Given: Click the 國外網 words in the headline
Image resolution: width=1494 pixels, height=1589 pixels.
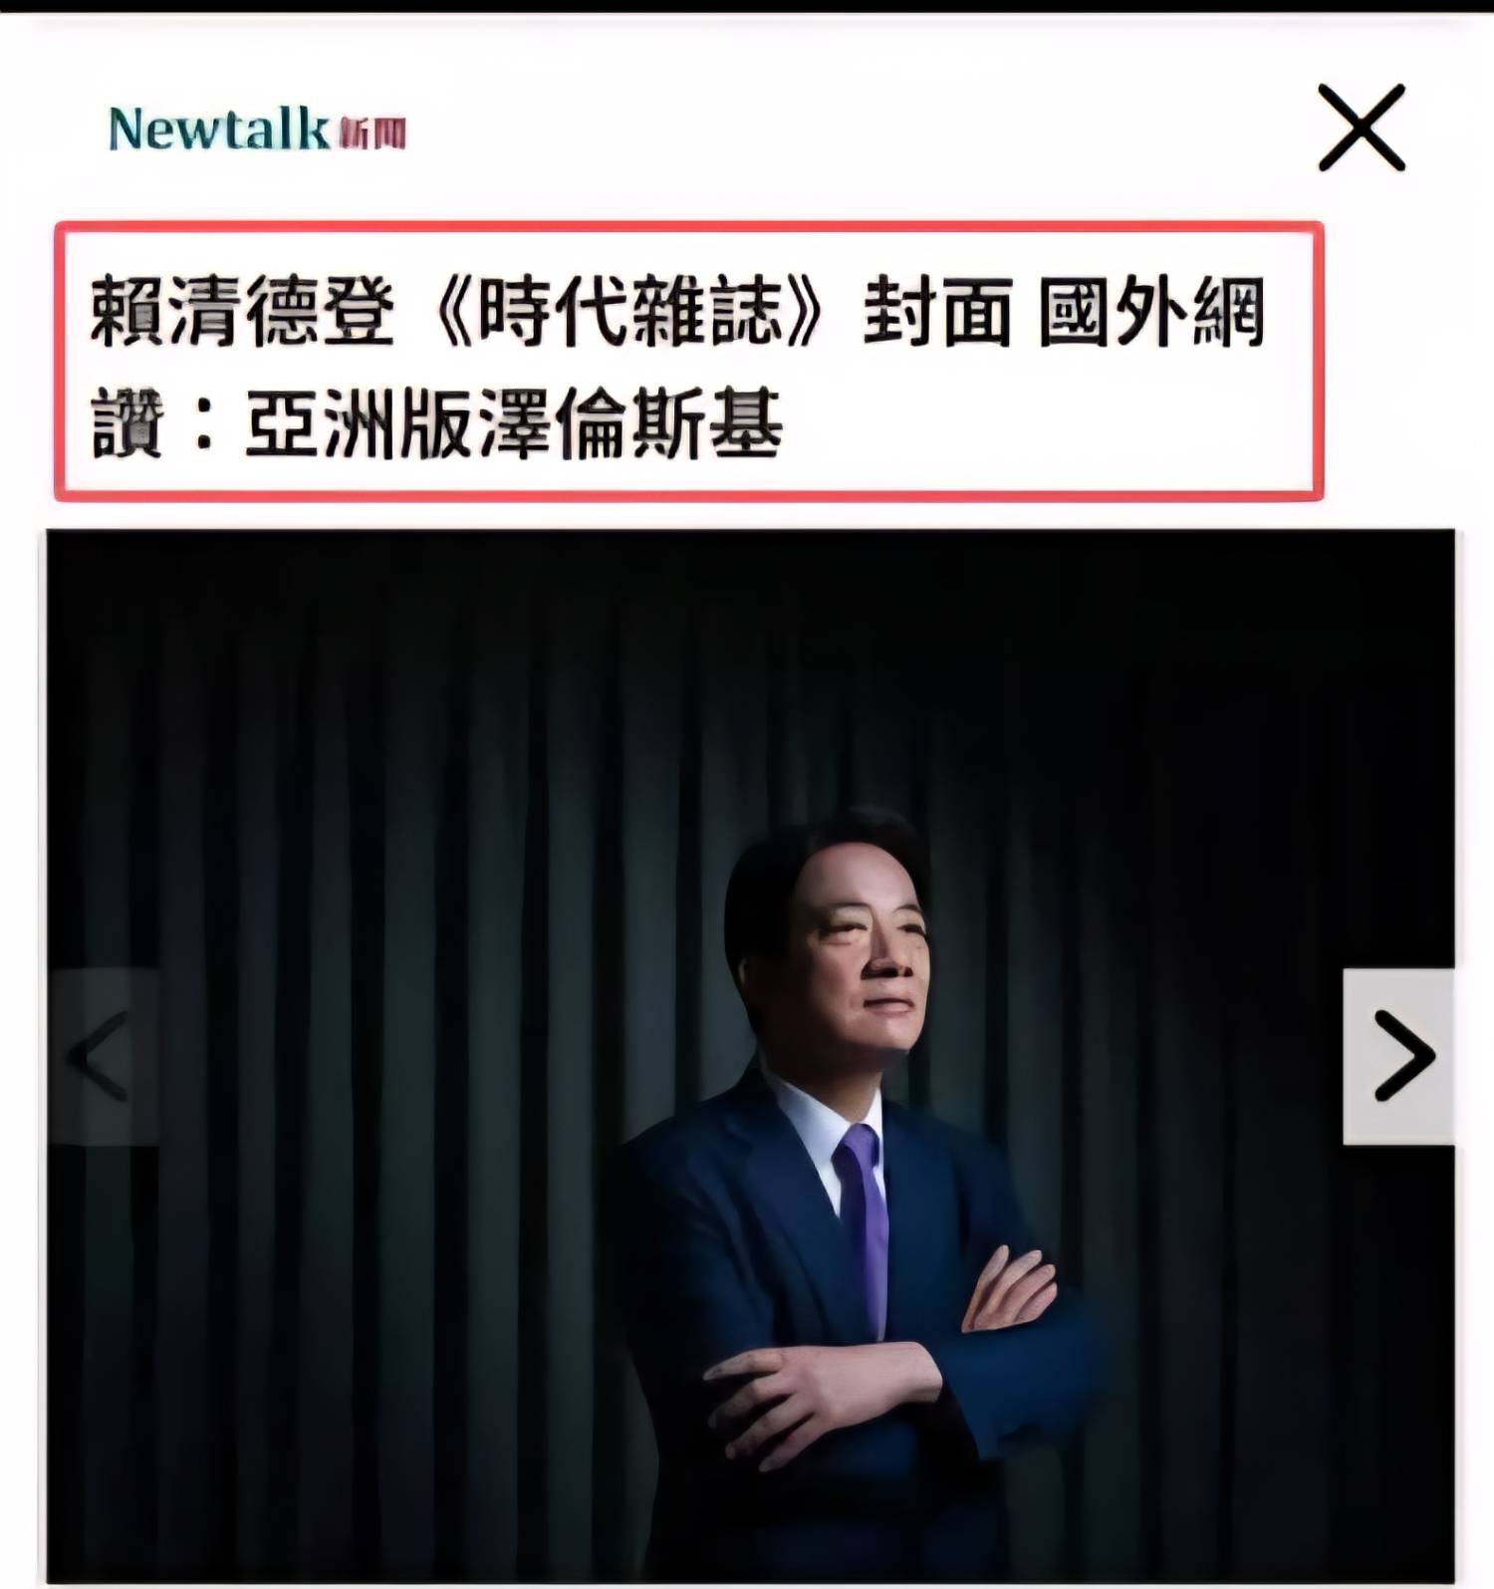Looking at the screenshot, I should pyautogui.click(x=1151, y=313).
